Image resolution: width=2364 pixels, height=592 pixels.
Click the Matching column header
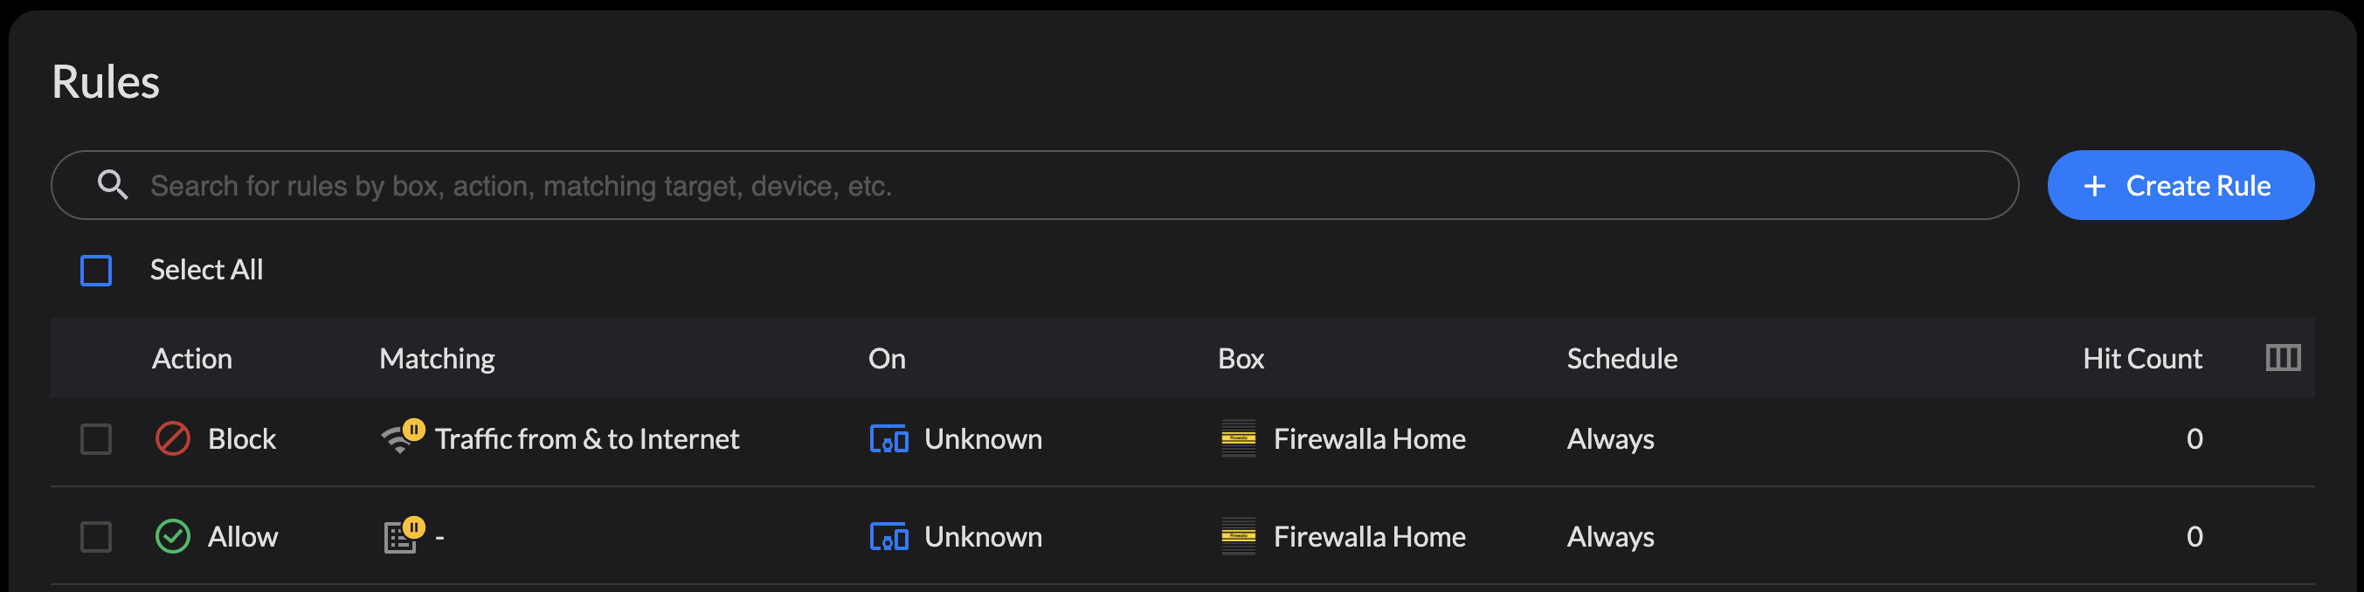click(x=437, y=359)
